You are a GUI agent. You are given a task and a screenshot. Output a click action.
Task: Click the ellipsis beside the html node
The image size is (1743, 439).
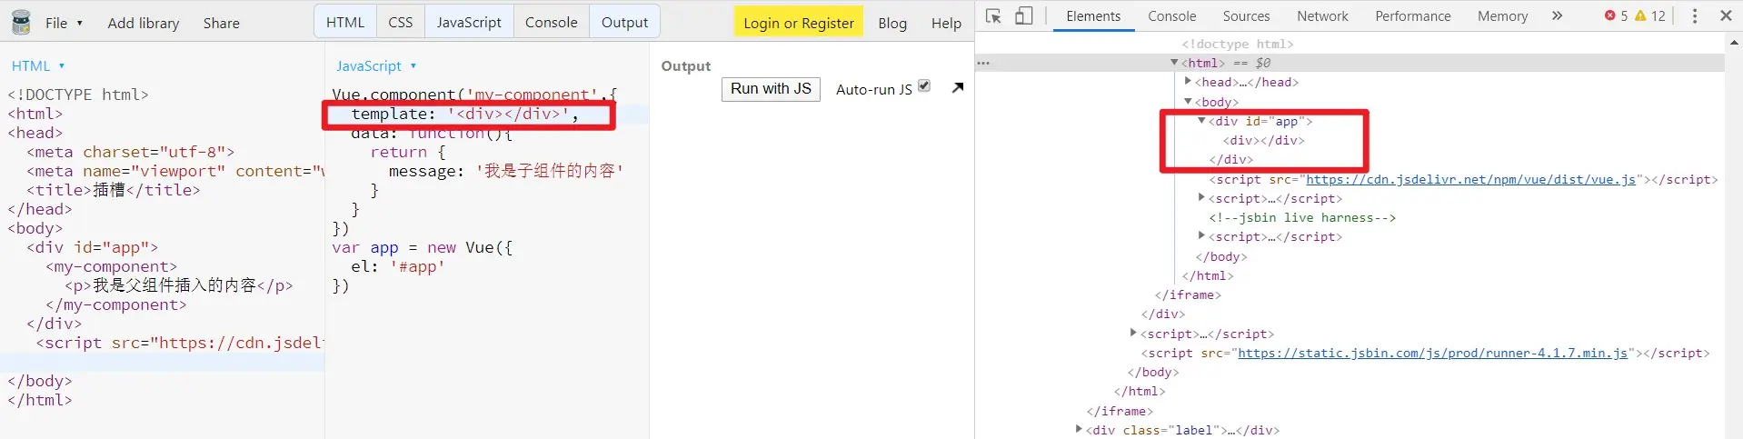click(983, 63)
